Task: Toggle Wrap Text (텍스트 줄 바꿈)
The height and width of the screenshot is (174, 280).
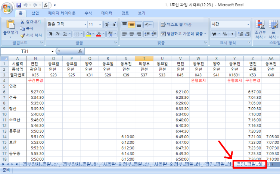Action: (x=176, y=24)
